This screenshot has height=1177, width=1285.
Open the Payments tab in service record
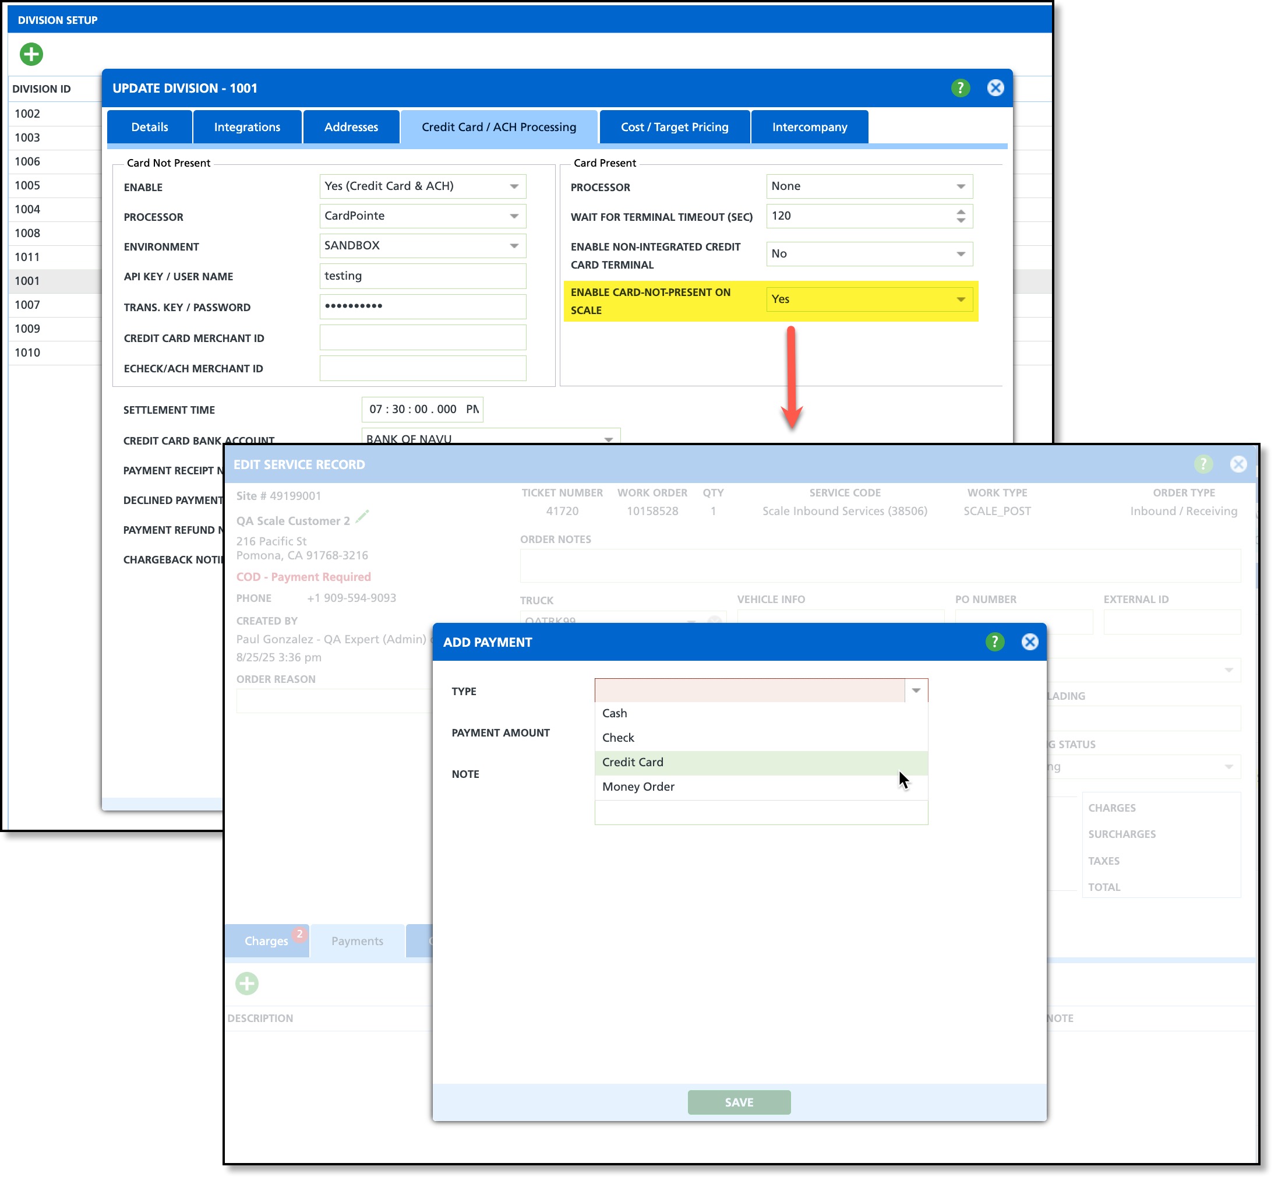[x=357, y=940]
